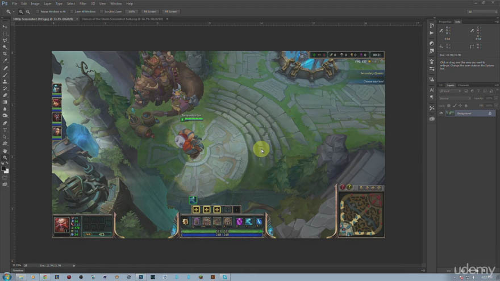500x281 pixels.
Task: Enable Resize Windows to Fit checkbox
Action: [37, 12]
